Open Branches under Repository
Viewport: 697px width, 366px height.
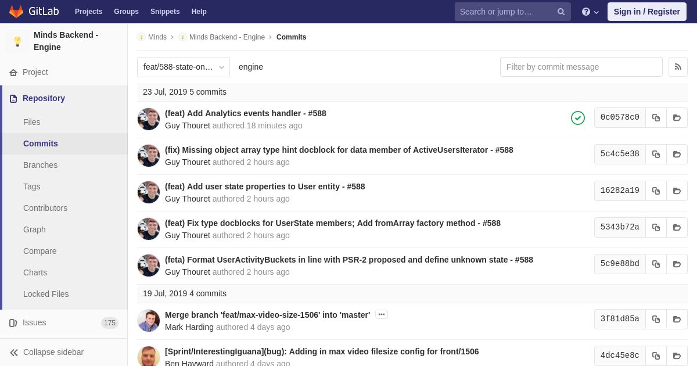40,165
